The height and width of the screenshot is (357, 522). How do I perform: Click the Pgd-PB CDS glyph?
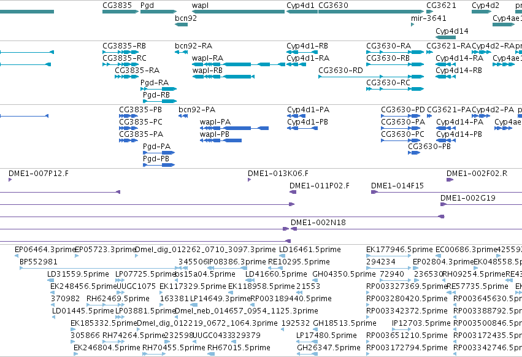click(x=159, y=165)
